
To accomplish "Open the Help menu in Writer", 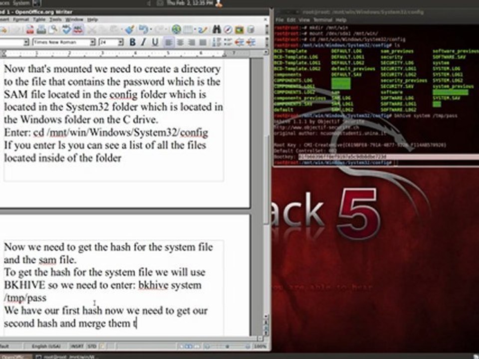I will 92,19.
